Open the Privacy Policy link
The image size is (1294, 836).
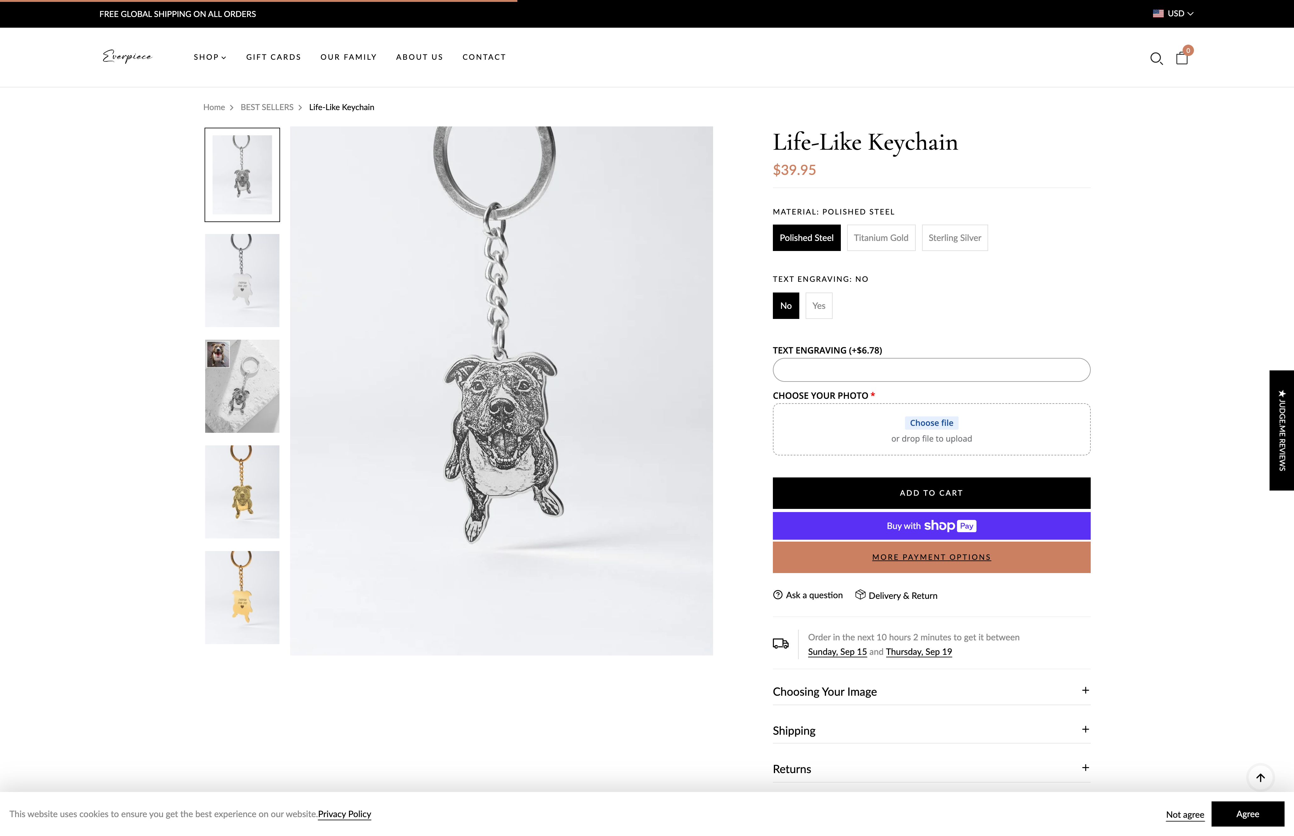tap(344, 814)
